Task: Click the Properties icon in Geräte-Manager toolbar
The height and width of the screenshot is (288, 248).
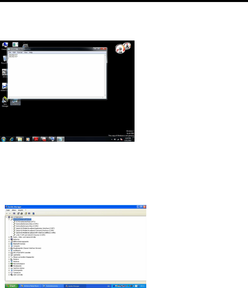Action: [x=18, y=213]
